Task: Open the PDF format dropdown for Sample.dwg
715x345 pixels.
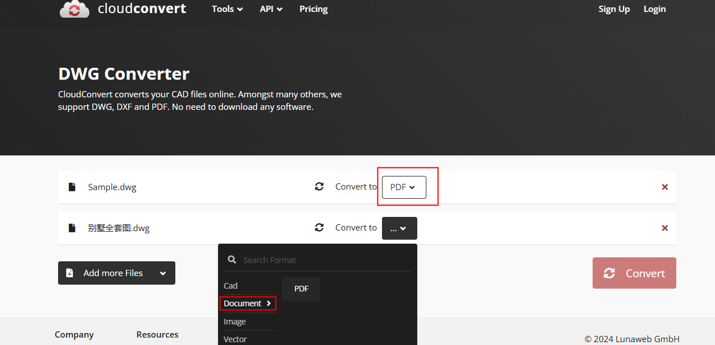Action: pyautogui.click(x=404, y=187)
